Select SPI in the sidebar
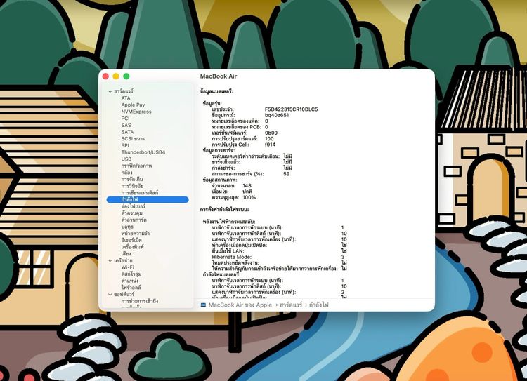527x381 pixels. (125, 145)
